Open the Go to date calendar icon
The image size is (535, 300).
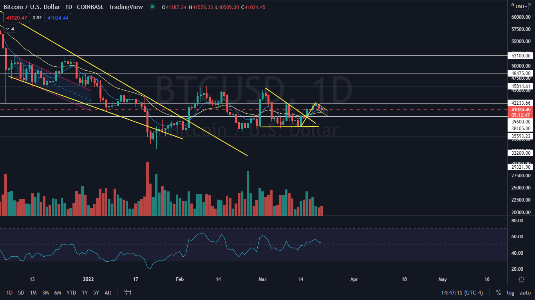[127, 293]
